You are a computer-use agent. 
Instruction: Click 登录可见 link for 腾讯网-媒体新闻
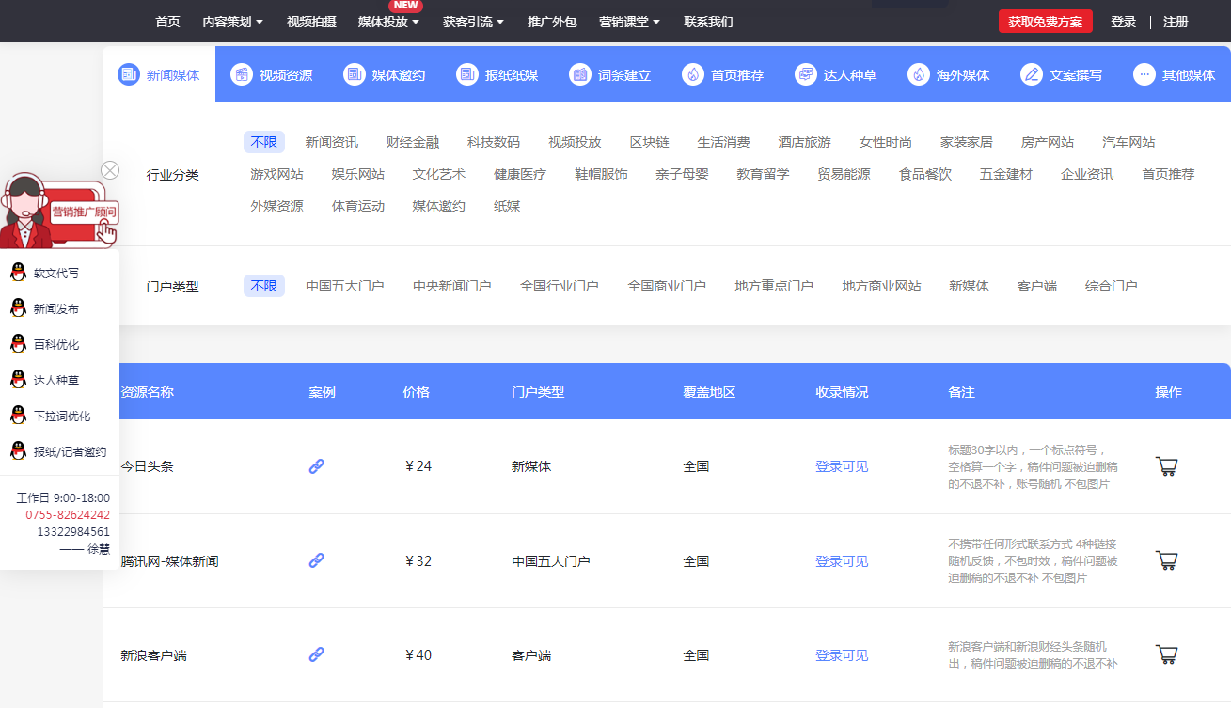click(842, 561)
